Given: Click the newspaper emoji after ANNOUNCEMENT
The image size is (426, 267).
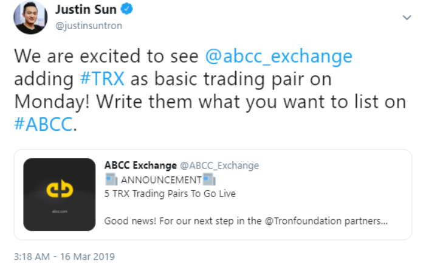Looking at the screenshot, I should (209, 179).
